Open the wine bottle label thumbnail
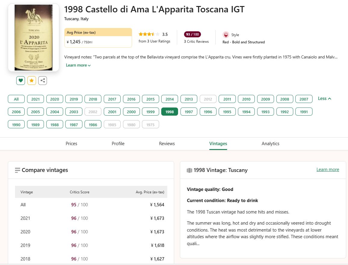Image resolution: width=348 pixels, height=265 pixels. [x=33, y=37]
